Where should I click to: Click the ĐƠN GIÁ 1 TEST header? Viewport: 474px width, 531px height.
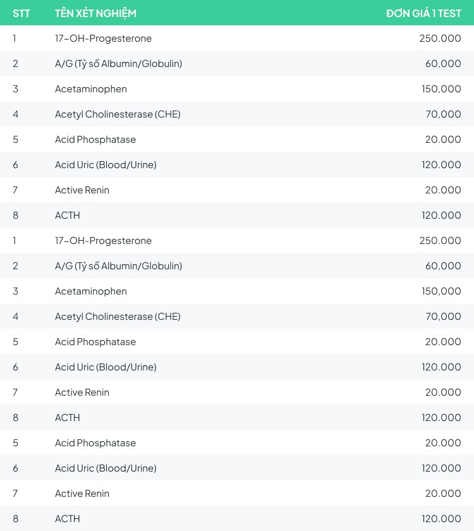[x=423, y=13]
